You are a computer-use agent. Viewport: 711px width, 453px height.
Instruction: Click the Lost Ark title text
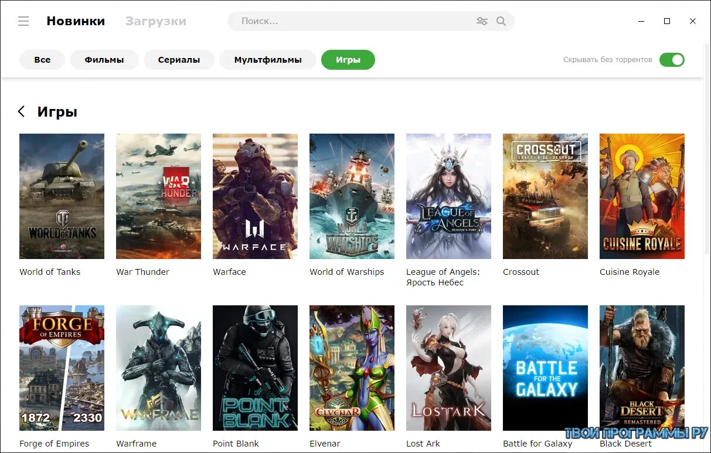click(423, 444)
